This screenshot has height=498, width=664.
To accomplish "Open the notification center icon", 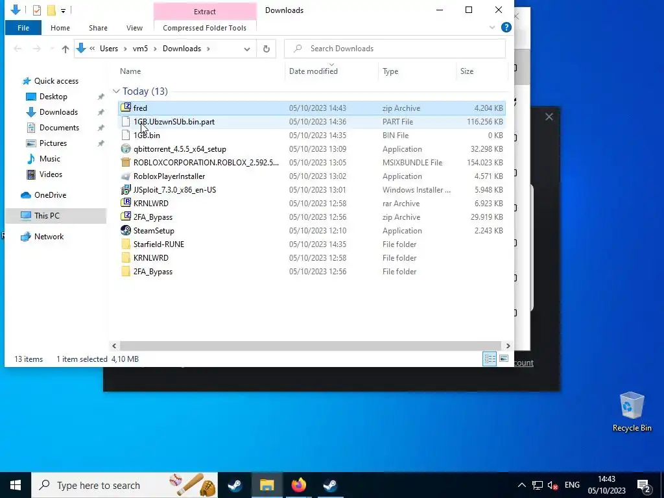I will [x=643, y=485].
